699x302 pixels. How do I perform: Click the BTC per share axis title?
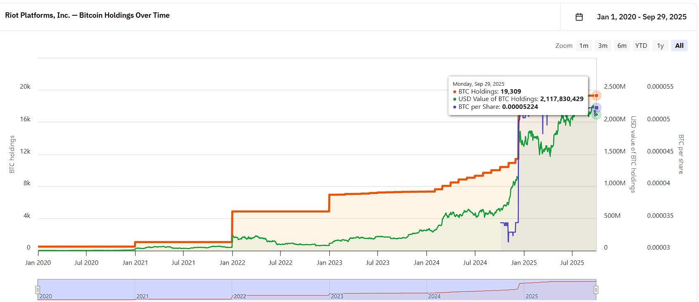(x=681, y=154)
